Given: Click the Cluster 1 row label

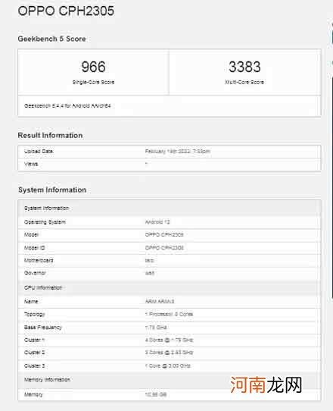Looking at the screenshot, I should click(34, 340).
